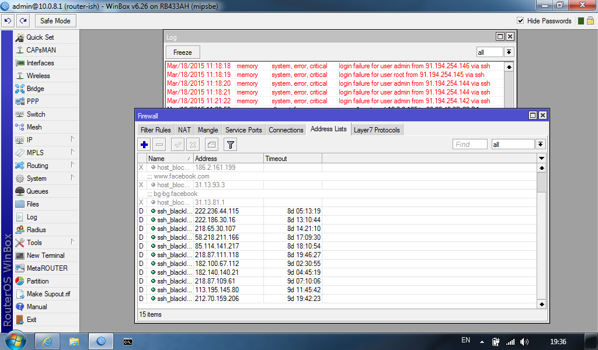
Task: Launch Internet Explorer from the taskbar
Action: 47,341
